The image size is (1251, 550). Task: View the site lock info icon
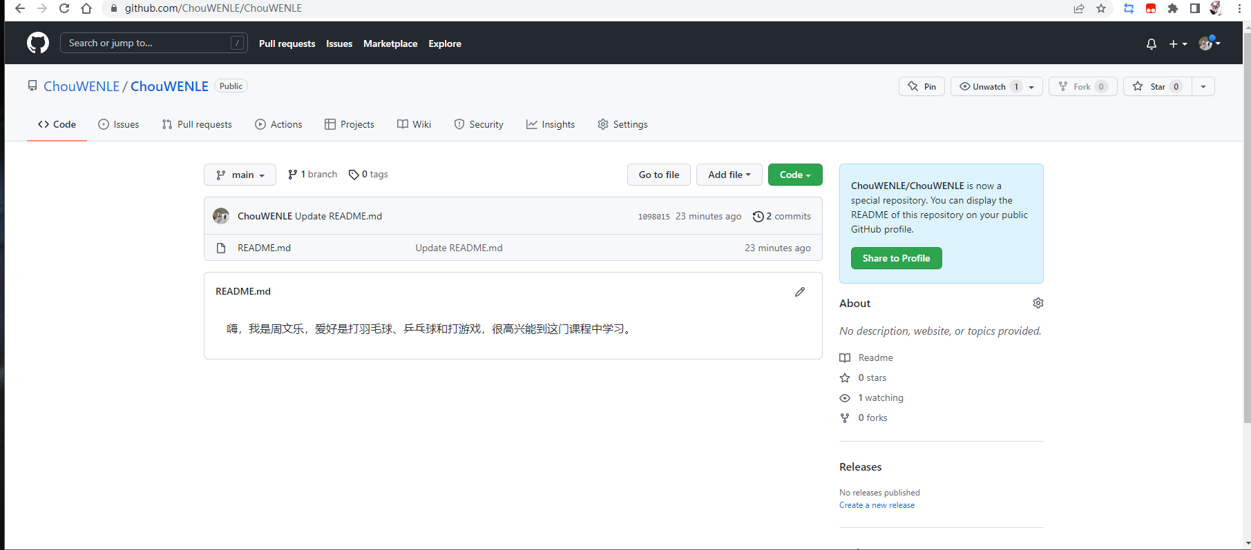click(114, 8)
